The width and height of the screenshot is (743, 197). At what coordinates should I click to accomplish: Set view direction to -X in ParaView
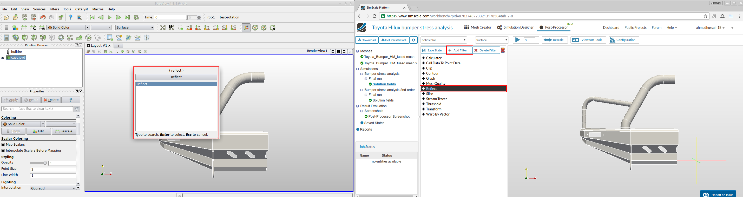coord(198,28)
